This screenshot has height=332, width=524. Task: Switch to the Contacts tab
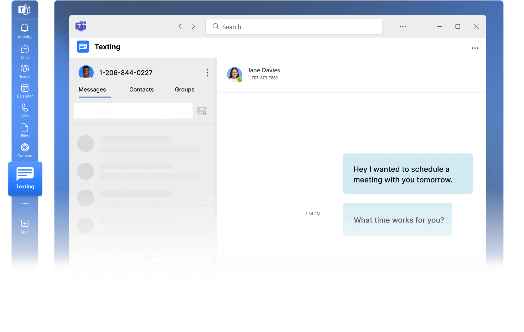point(142,89)
